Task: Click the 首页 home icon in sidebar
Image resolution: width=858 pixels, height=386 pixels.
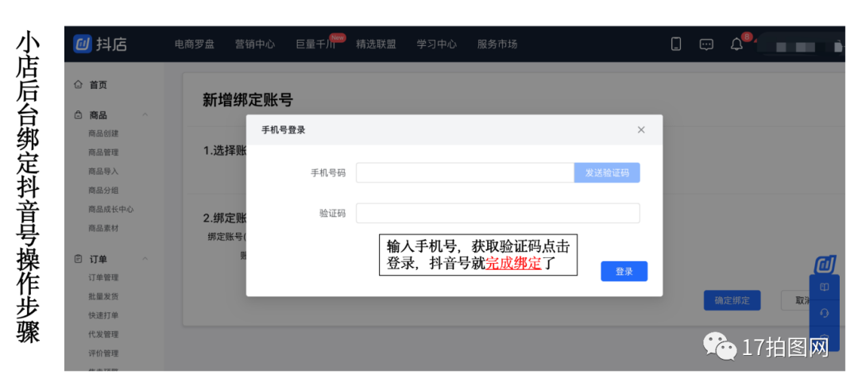Action: click(78, 85)
